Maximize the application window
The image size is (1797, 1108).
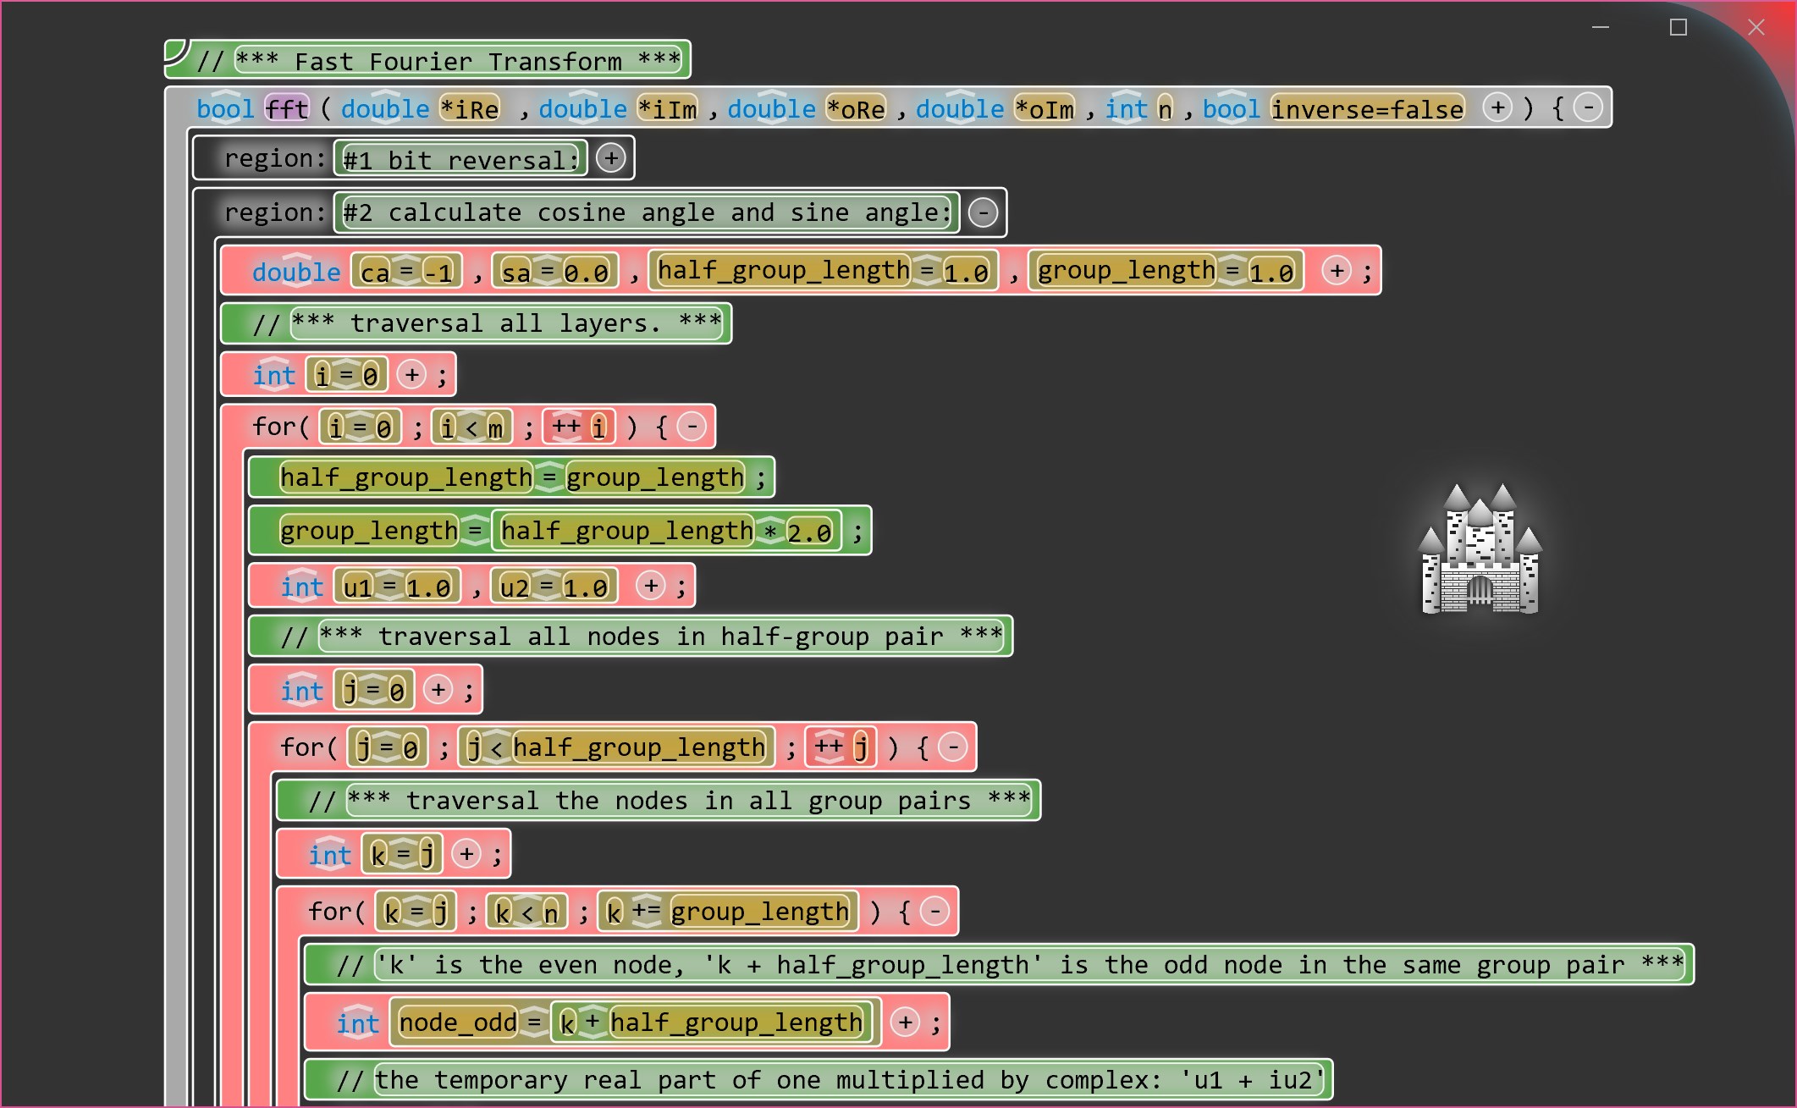(1678, 27)
